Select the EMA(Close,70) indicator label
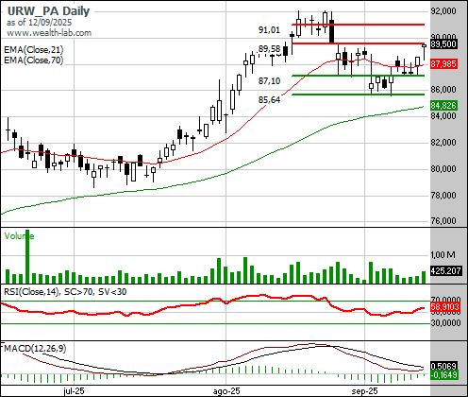The image size is (468, 397). click(34, 60)
